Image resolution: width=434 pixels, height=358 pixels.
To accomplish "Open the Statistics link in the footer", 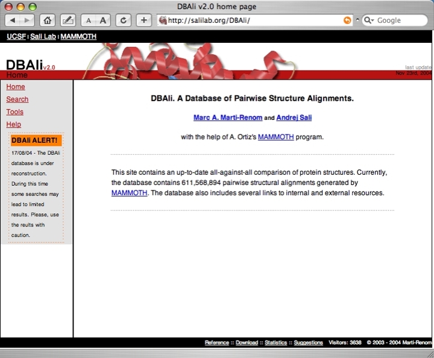I will tap(275, 342).
